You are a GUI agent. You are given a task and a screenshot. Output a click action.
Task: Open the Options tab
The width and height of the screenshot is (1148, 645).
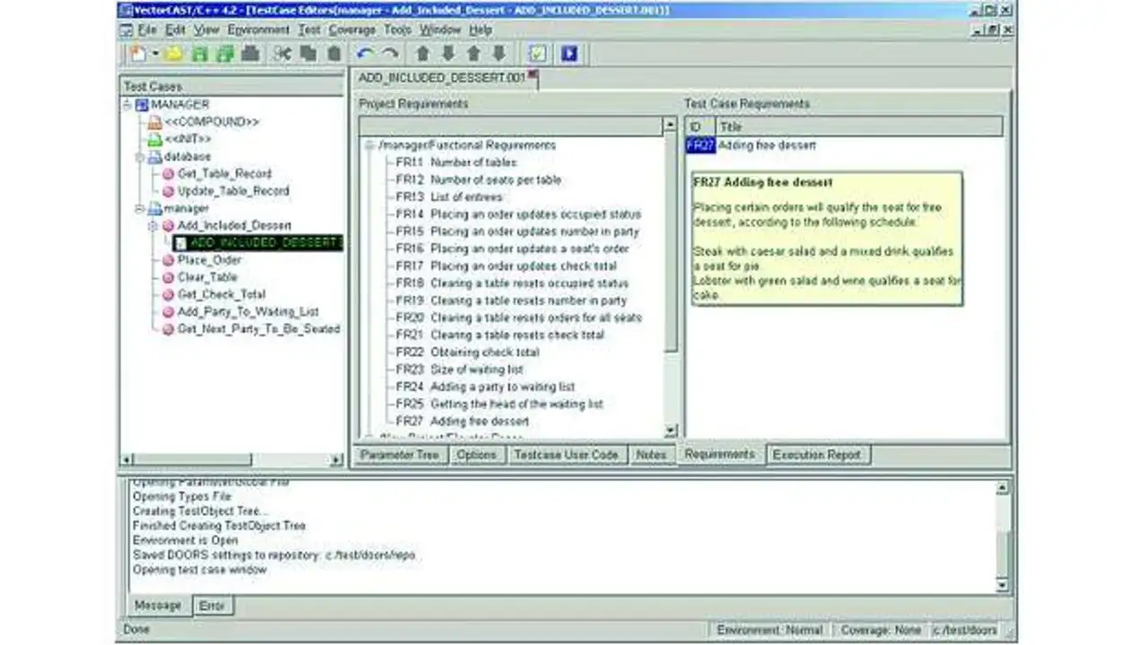(476, 455)
